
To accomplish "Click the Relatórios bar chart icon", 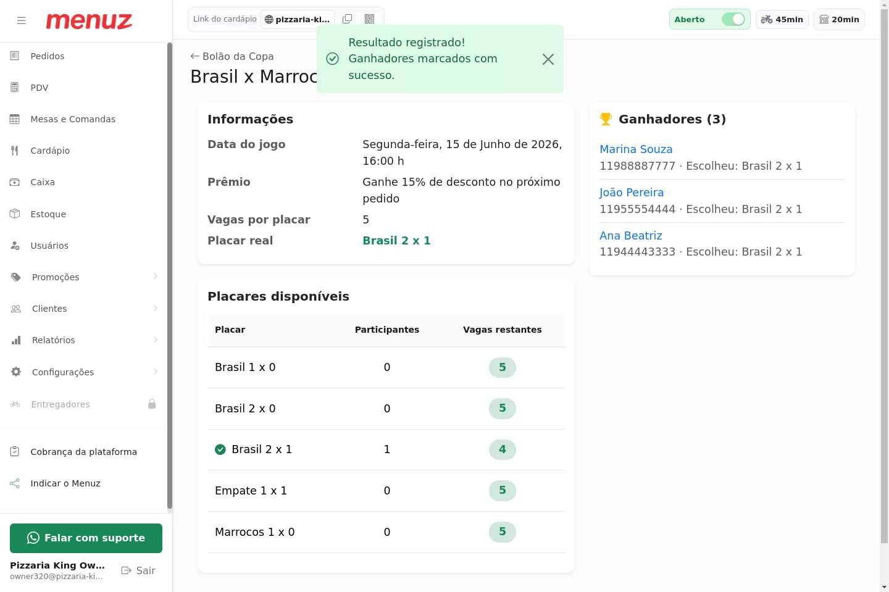I will [x=16, y=340].
